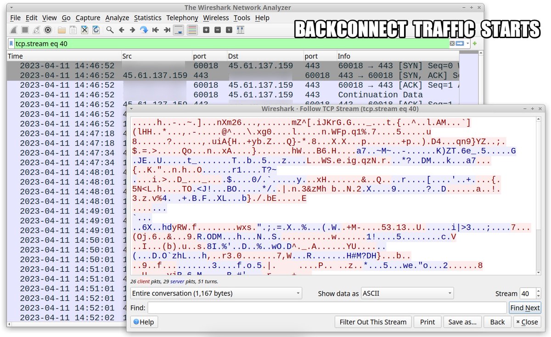
Task: Click the Find Next button
Action: [524, 308]
